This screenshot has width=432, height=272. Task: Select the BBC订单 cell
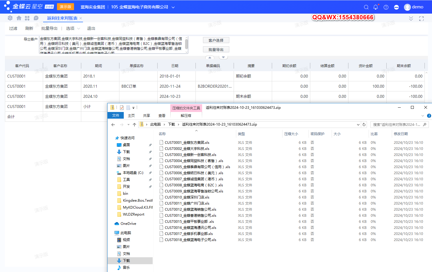(138, 86)
